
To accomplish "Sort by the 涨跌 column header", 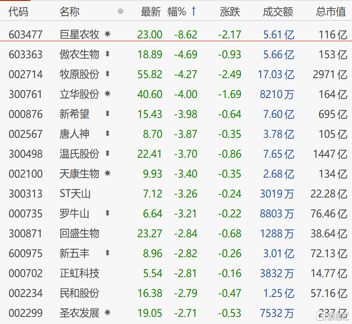I will point(230,11).
